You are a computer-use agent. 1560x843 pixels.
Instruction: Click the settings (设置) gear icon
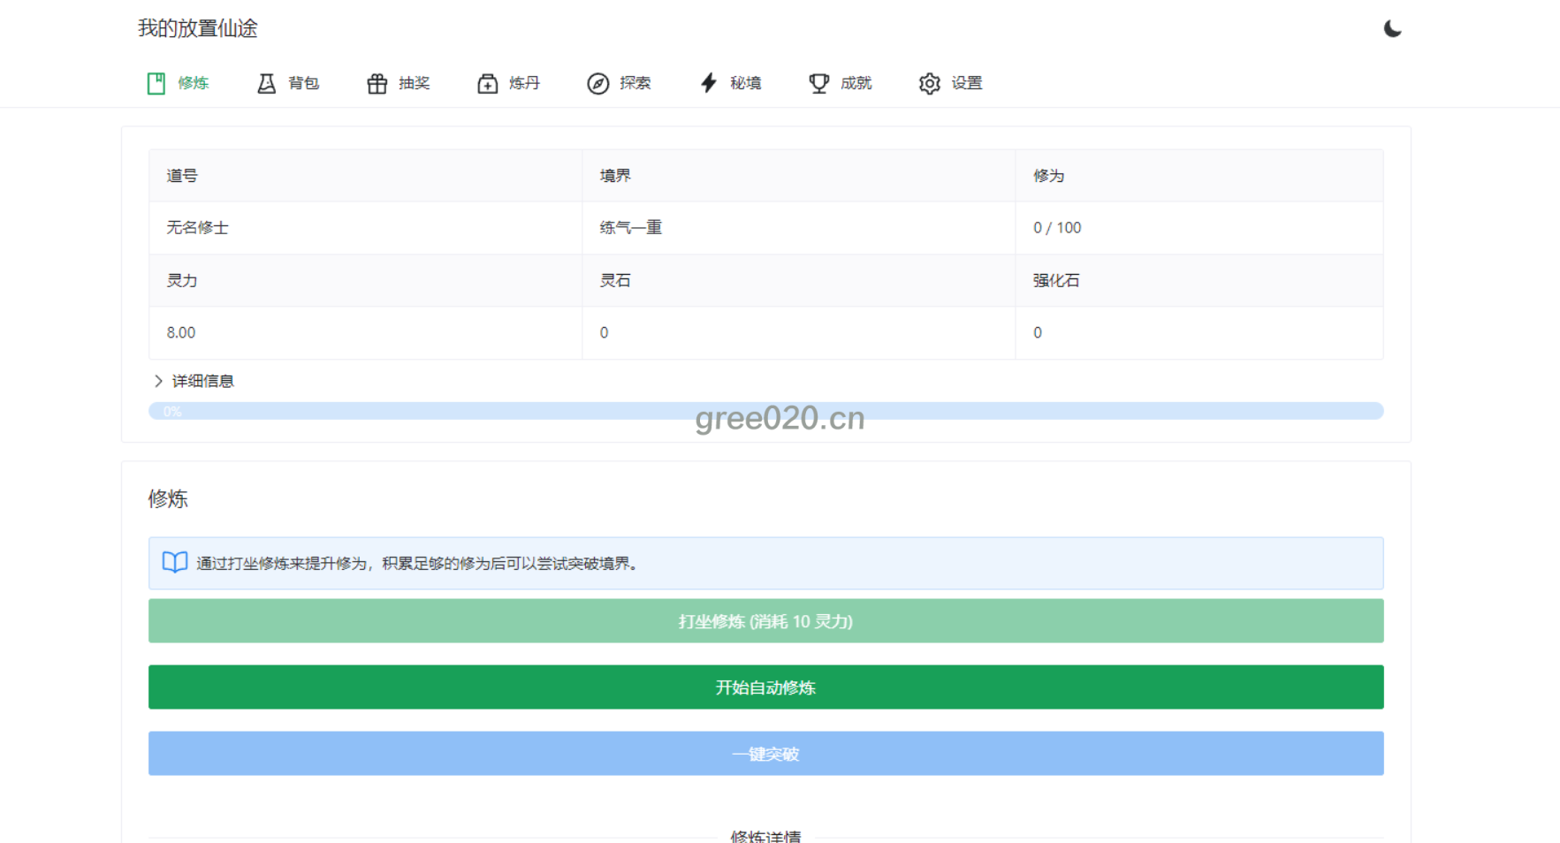pyautogui.click(x=930, y=83)
